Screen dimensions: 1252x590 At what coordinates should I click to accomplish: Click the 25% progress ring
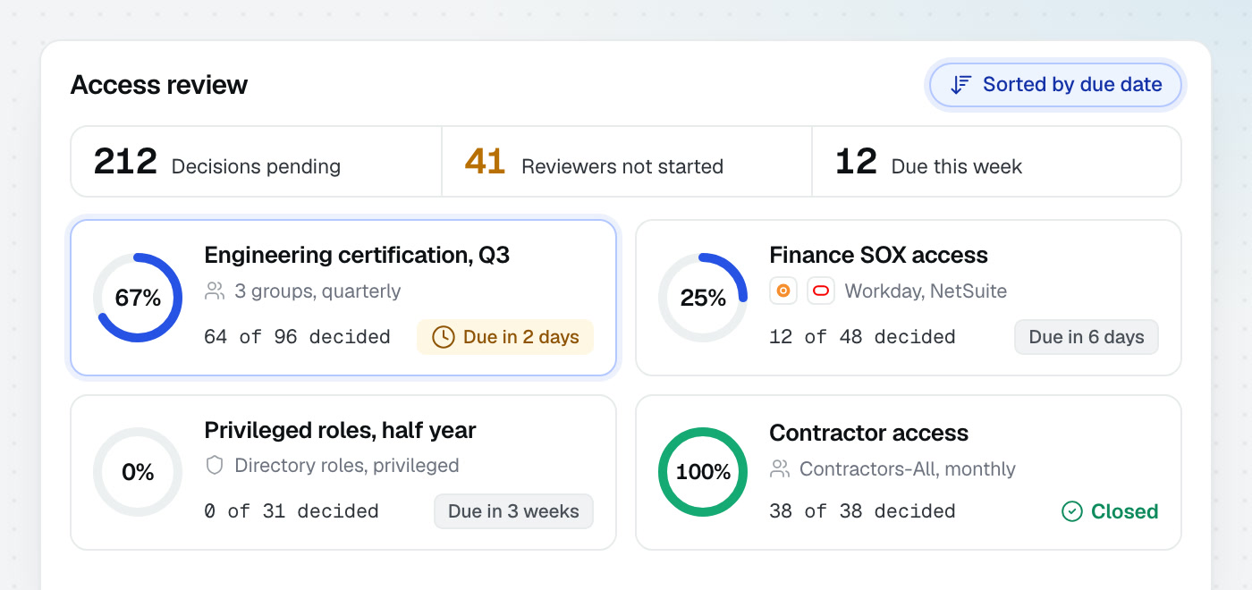[x=703, y=298]
